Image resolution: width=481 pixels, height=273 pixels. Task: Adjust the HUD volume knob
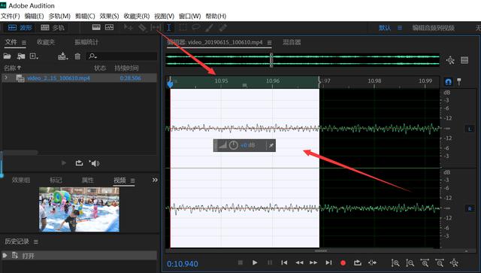(234, 145)
